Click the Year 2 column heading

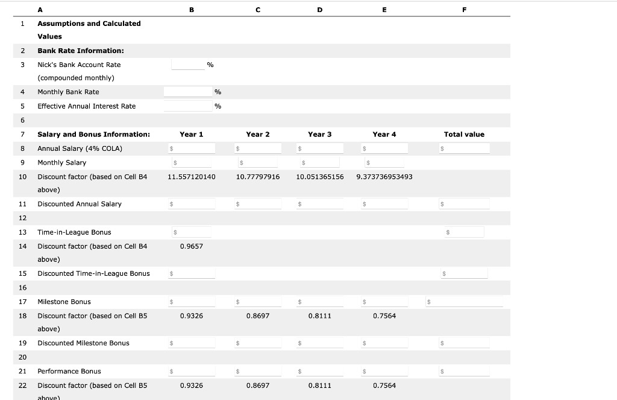click(258, 135)
